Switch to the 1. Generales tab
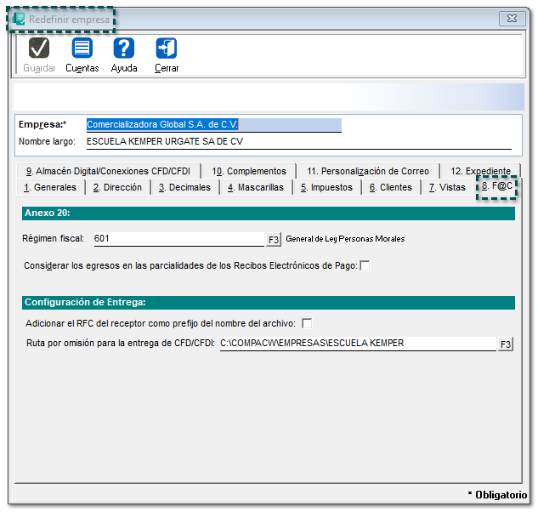Image resolution: width=538 pixels, height=512 pixels. pyautogui.click(x=50, y=187)
